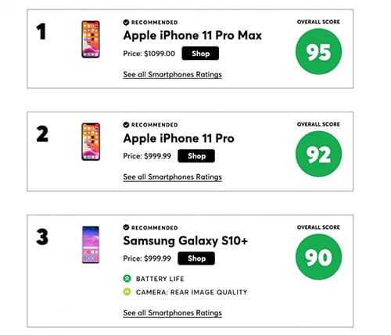Open See all Smartphones Ratings under iPhone 11 Pro Max
The width and height of the screenshot is (391, 335).
172,75
